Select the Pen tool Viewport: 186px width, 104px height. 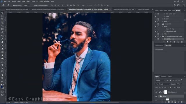(x=2, y=62)
